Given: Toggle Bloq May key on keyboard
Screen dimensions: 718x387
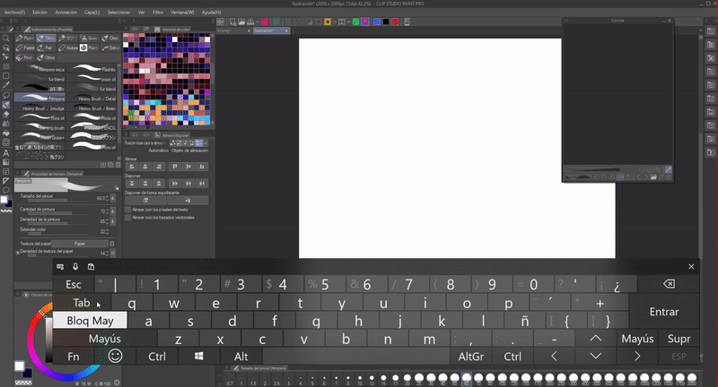Looking at the screenshot, I should click(x=90, y=321).
